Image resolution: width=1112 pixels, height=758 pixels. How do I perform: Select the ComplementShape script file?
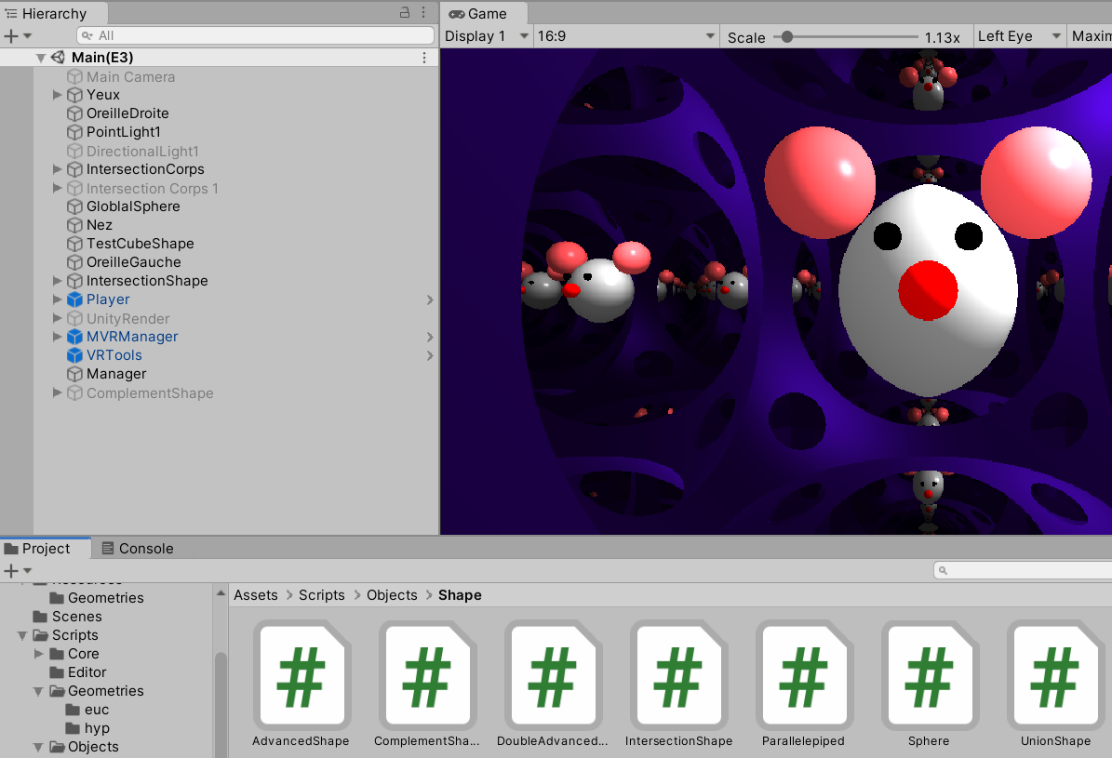(427, 685)
